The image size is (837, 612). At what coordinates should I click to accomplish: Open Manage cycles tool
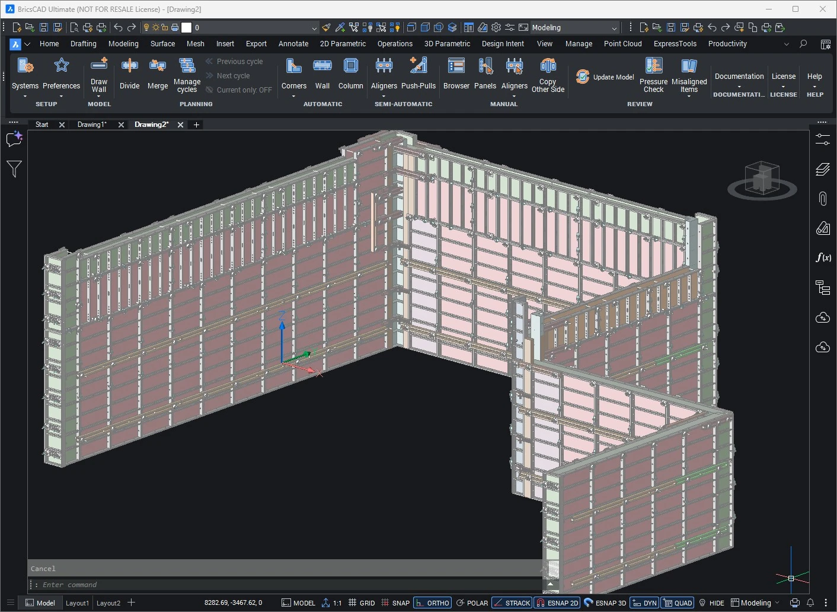(x=187, y=75)
